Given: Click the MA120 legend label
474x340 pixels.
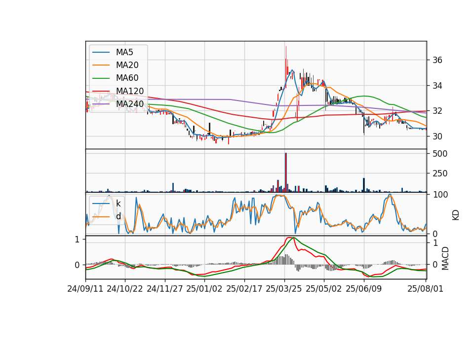Looking at the screenshot, I should point(130,91).
